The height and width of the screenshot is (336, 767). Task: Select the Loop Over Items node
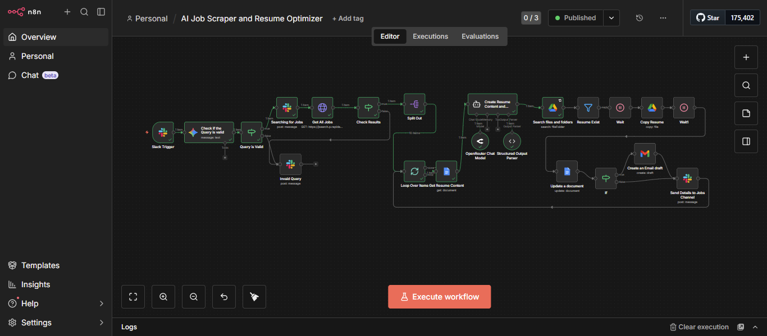pos(414,171)
